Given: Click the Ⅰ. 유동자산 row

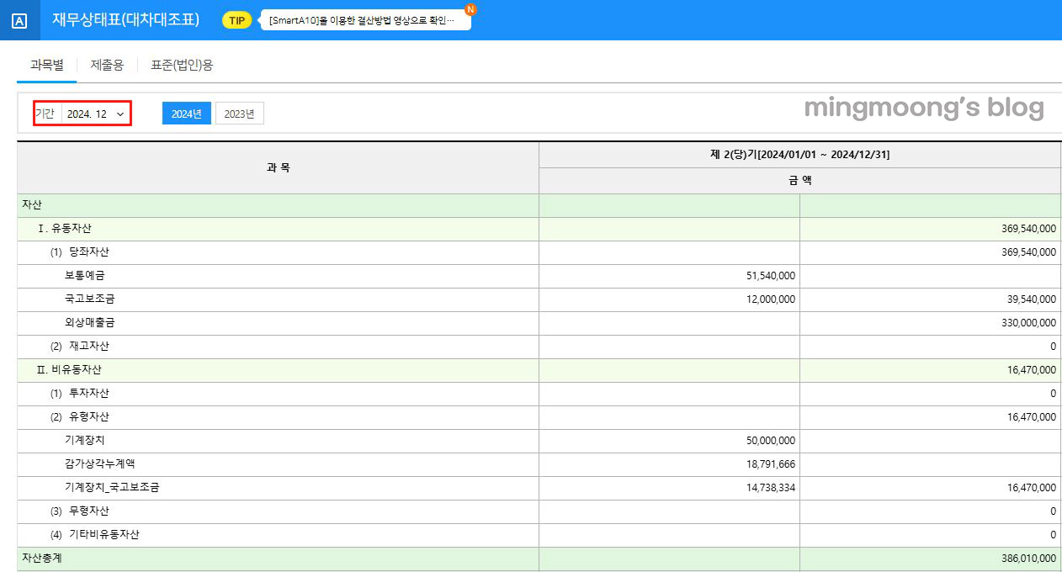Looking at the screenshot, I should [x=278, y=228].
